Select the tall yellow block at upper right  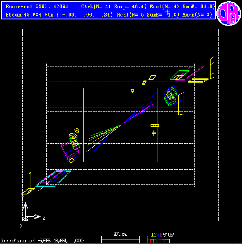pyautogui.click(x=212, y=68)
